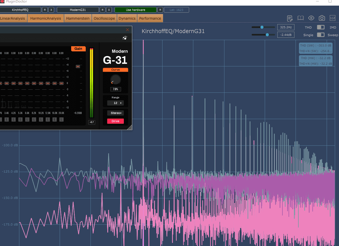Open the Range 12 dropdown
The image size is (339, 246).
coord(115,103)
